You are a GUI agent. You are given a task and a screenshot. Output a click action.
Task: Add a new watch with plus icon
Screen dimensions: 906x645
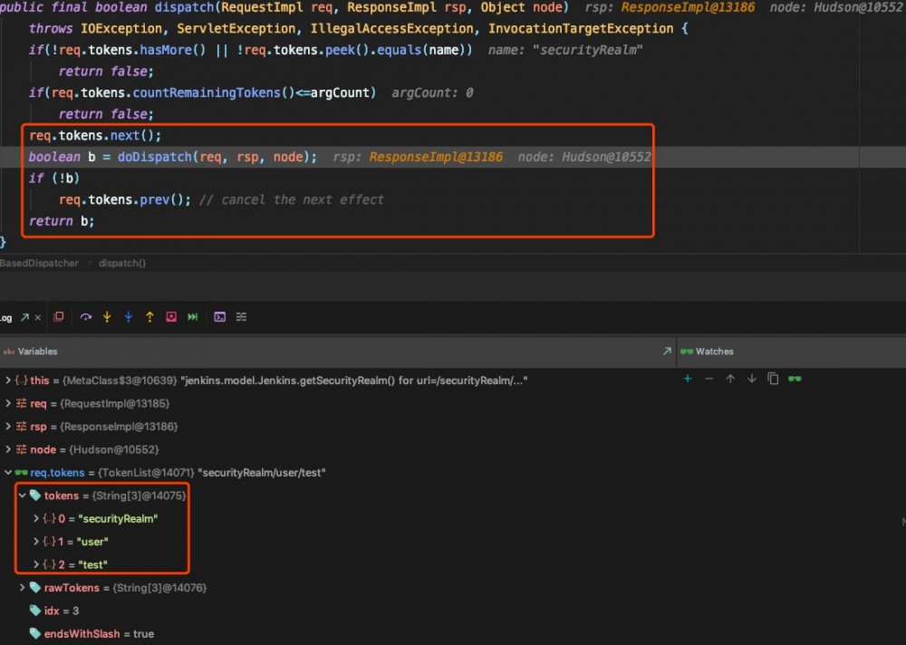tap(688, 379)
